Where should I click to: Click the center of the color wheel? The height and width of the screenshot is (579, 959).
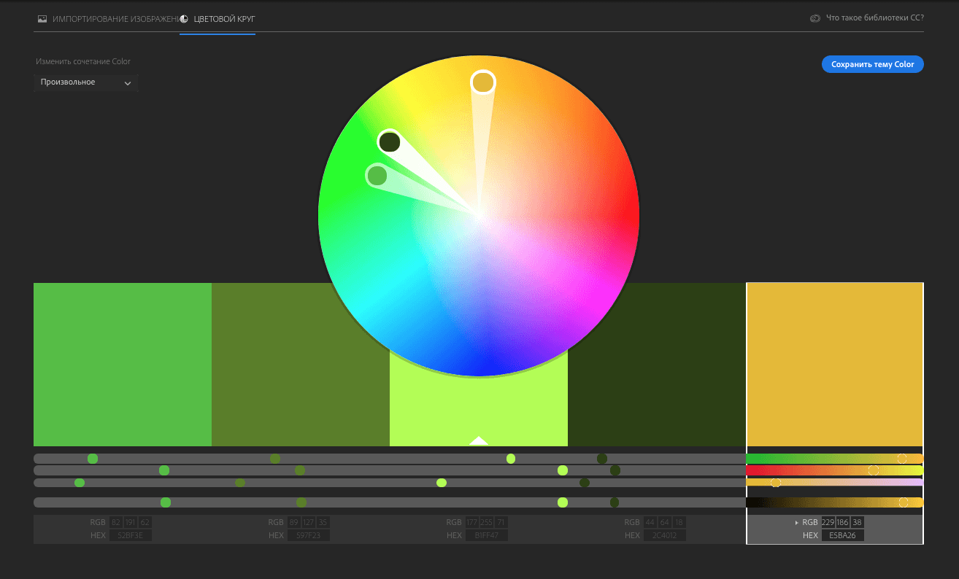pos(479,216)
